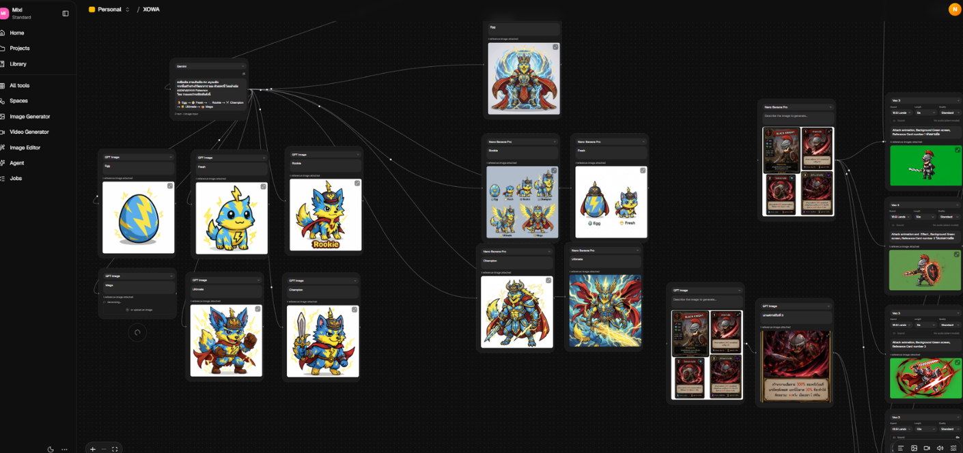
Task: Open Veo 3 model dropdown on topmost video node
Action: click(925, 101)
